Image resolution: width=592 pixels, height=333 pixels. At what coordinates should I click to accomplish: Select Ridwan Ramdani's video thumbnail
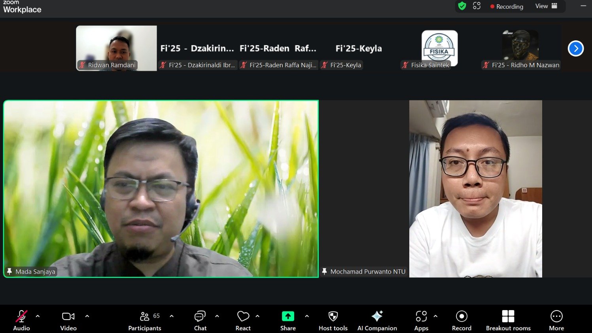[116, 48]
